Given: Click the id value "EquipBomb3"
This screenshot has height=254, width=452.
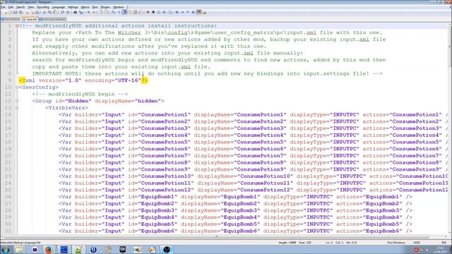Looking at the screenshot, I should (x=157, y=210).
